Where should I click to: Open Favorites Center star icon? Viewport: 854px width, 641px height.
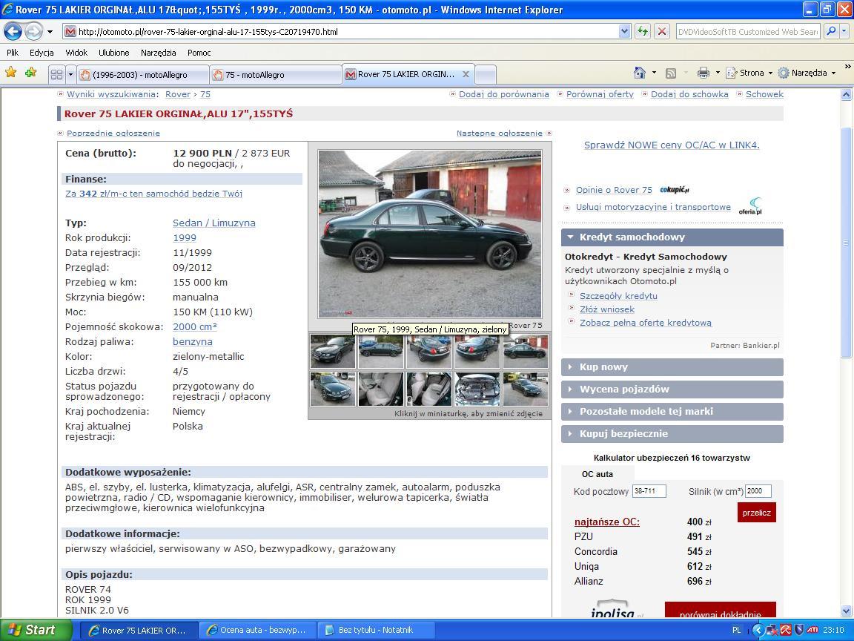click(10, 73)
